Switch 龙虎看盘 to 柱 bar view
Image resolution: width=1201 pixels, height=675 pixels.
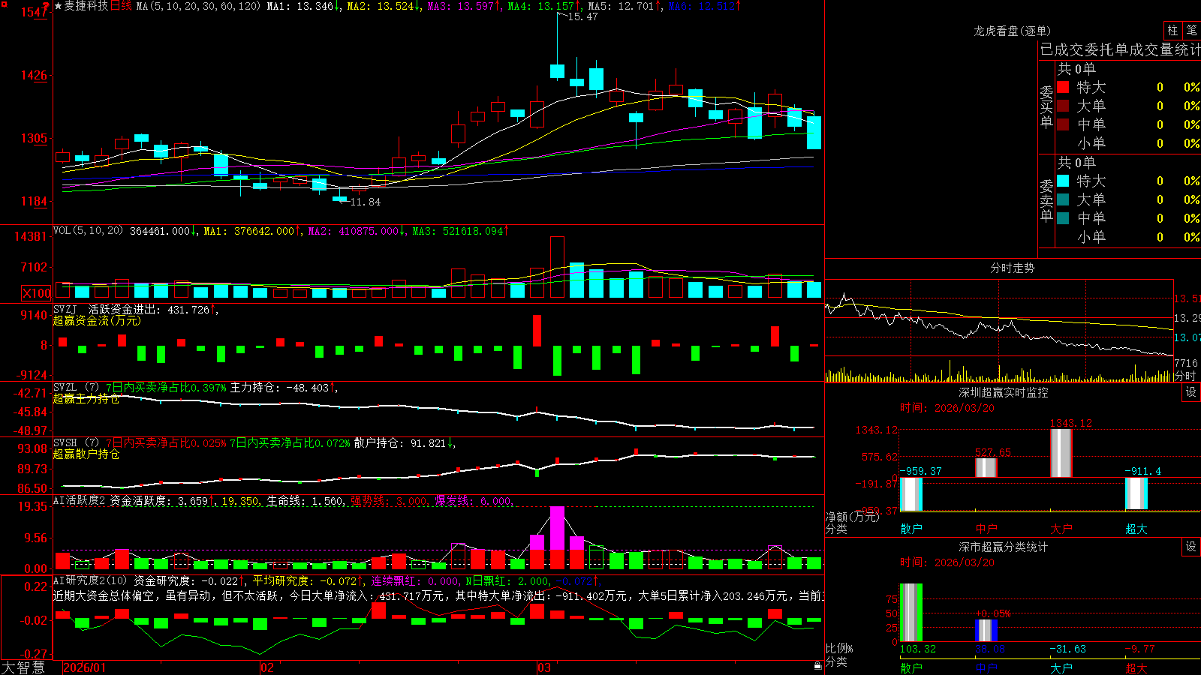(1172, 31)
